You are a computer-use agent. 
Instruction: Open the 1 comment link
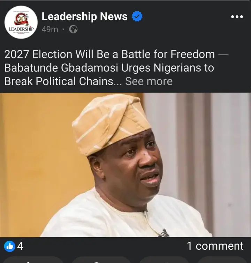pos(215,246)
